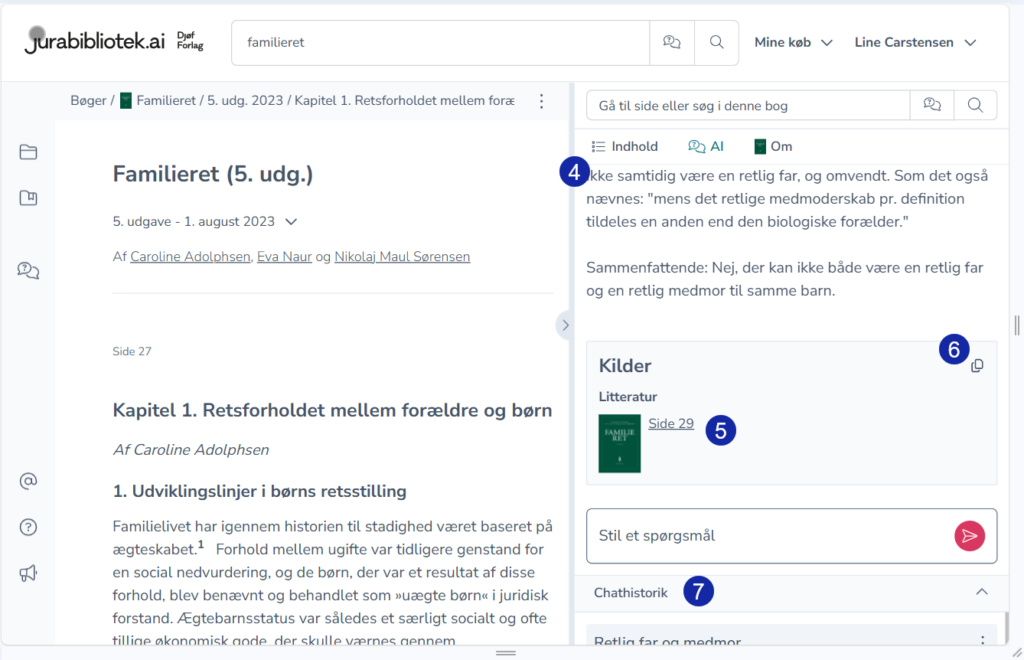Viewport: 1024px width, 660px height.
Task: Click the @ contact icon in sidebar
Action: pos(28,481)
